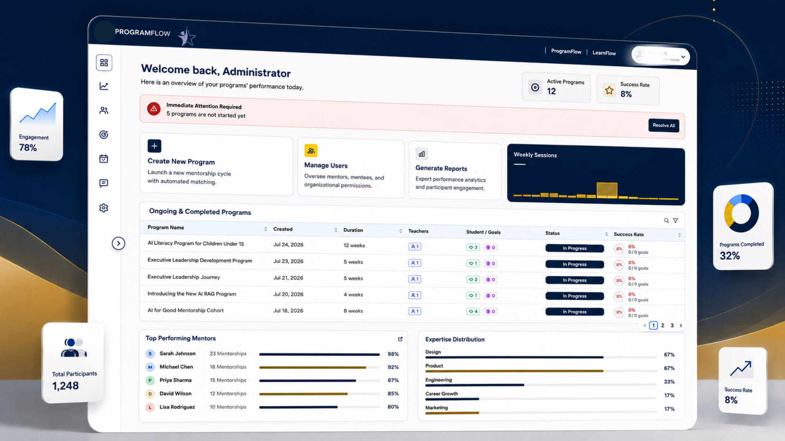The height and width of the screenshot is (441, 785).
Task: Go to page 2 of programs table
Action: 663,325
